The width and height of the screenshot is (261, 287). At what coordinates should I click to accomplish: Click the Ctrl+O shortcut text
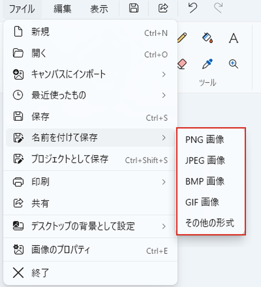pos(156,54)
